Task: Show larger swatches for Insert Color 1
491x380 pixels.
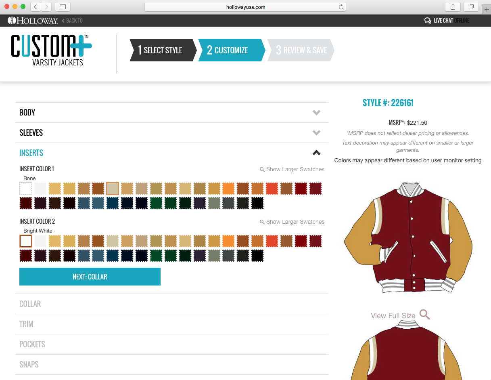Action: tap(292, 169)
